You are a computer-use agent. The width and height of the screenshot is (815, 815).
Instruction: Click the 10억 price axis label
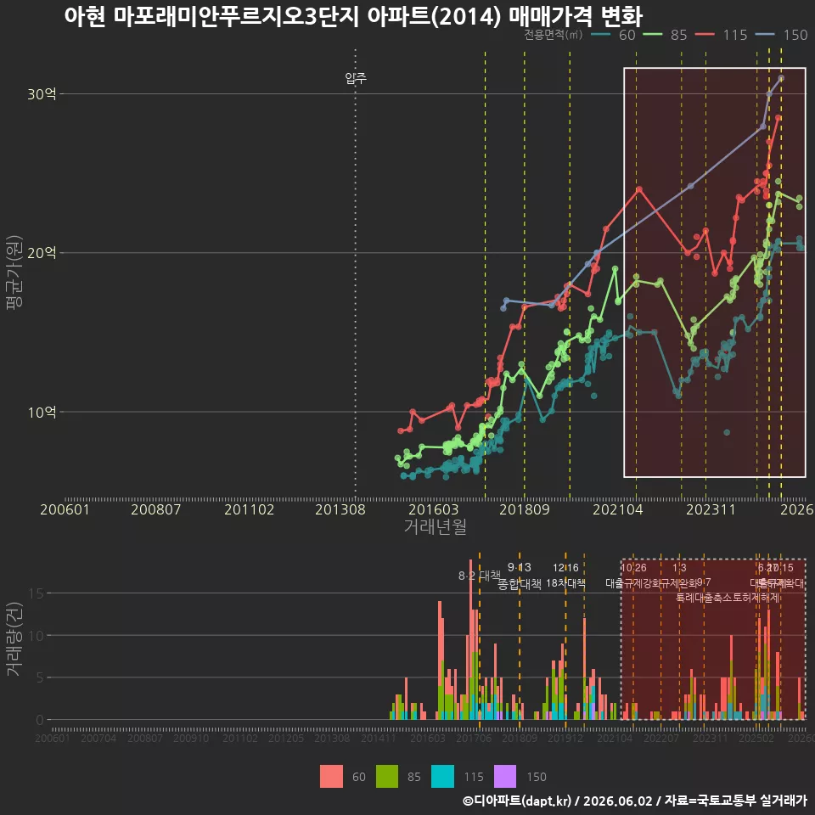(x=42, y=413)
